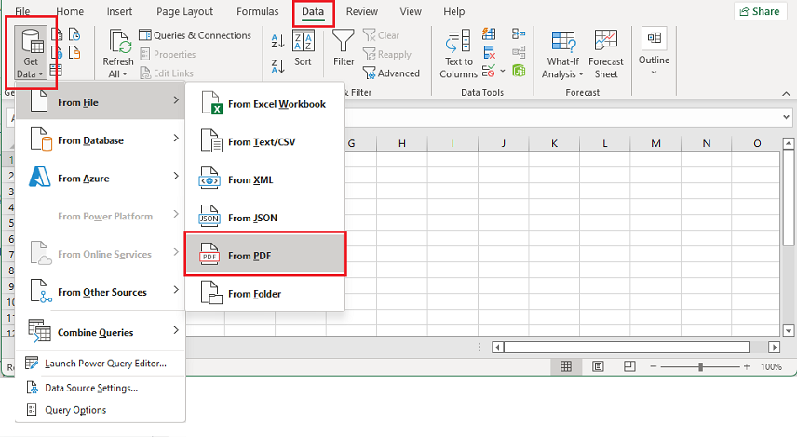Zoom in with the plus button
Screen dimensions: 797x437
click(747, 366)
